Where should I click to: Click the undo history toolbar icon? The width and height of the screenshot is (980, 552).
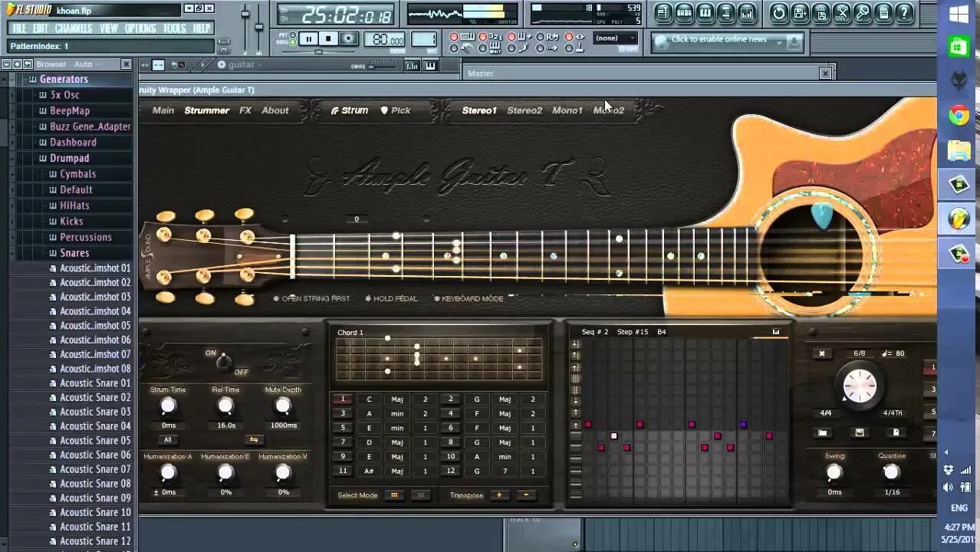click(779, 12)
